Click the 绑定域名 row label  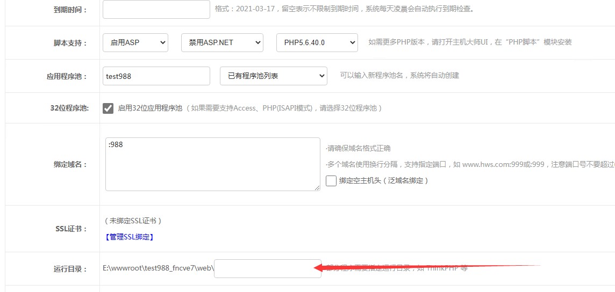(70, 165)
